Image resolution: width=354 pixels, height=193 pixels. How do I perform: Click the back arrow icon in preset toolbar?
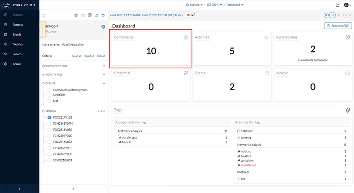44,16
